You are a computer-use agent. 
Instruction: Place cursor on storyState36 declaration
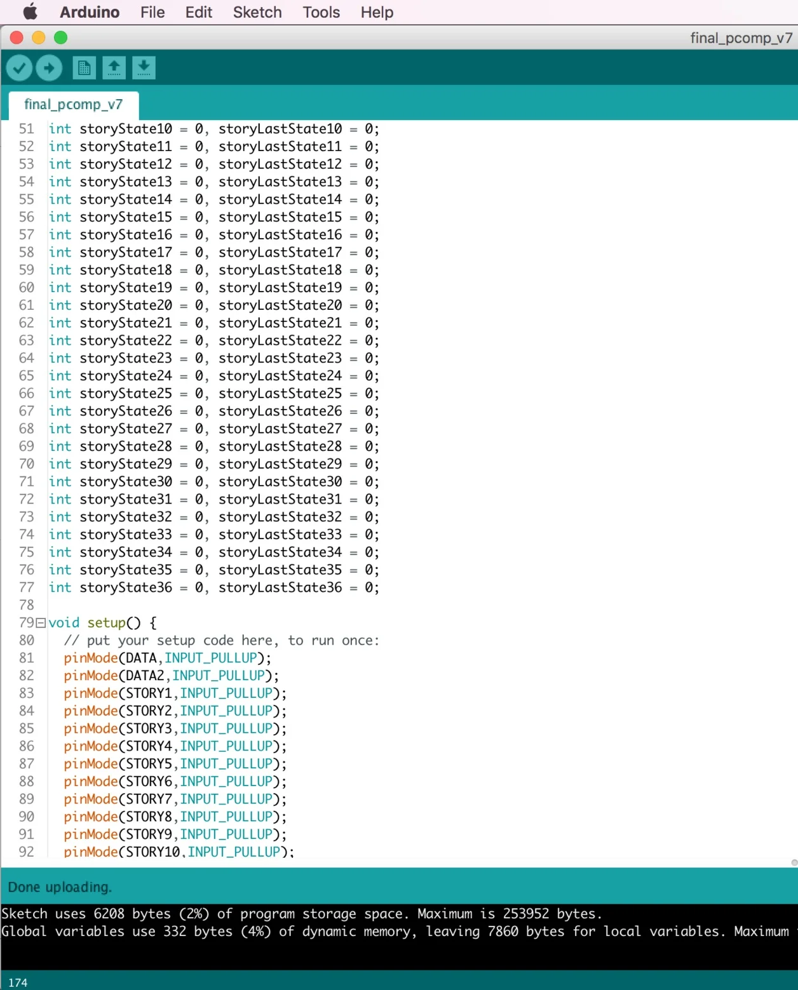pos(126,587)
